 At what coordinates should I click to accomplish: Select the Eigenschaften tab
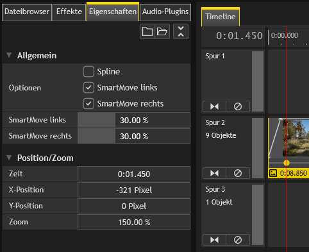pyautogui.click(x=113, y=12)
